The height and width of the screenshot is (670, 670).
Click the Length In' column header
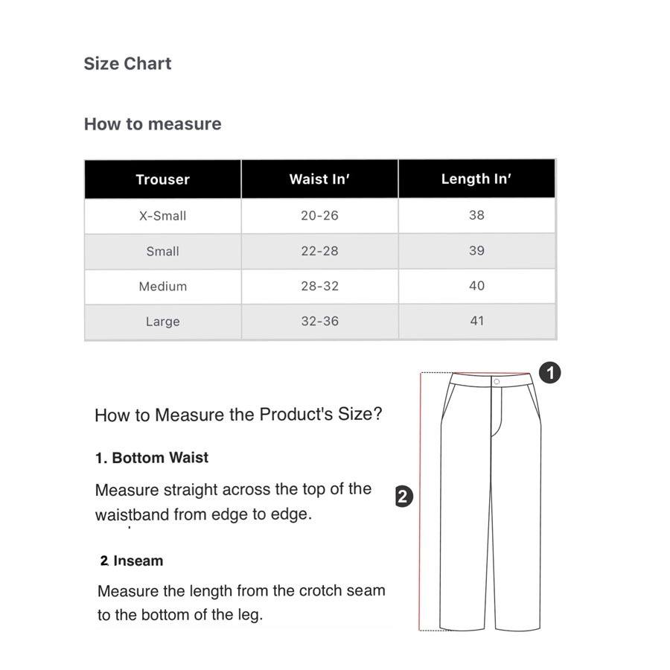coord(476,179)
